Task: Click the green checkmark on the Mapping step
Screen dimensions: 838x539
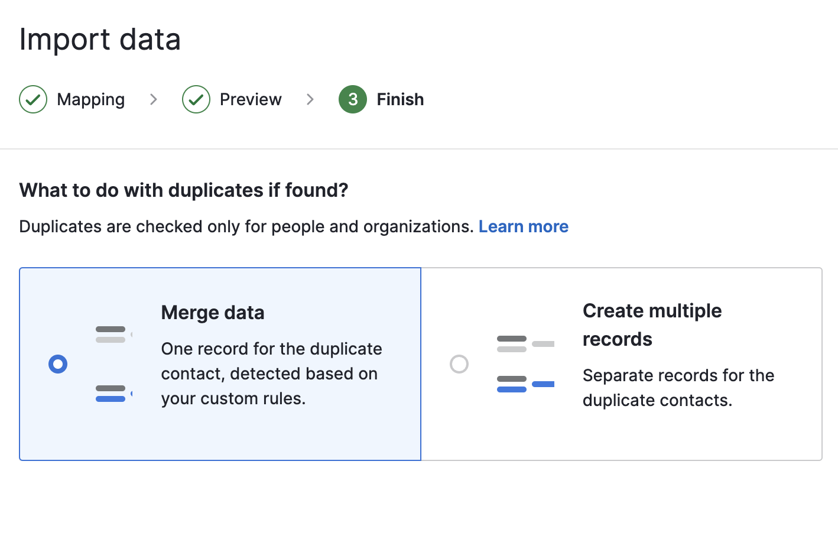Action: (x=33, y=99)
